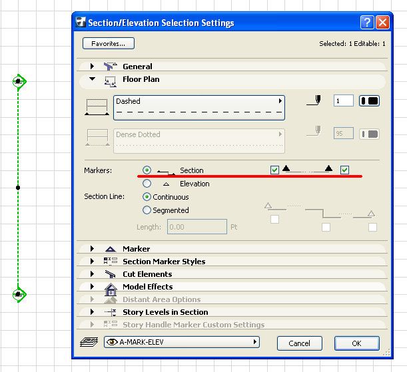The width and height of the screenshot is (407, 372).
Task: Click the section line midpoint node
Action: tap(18, 188)
